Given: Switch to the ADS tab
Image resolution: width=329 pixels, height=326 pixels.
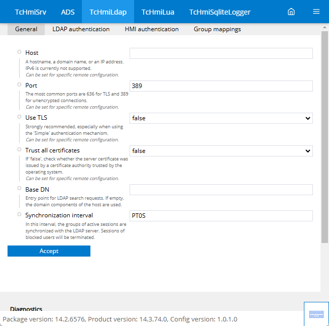Looking at the screenshot, I should point(68,12).
